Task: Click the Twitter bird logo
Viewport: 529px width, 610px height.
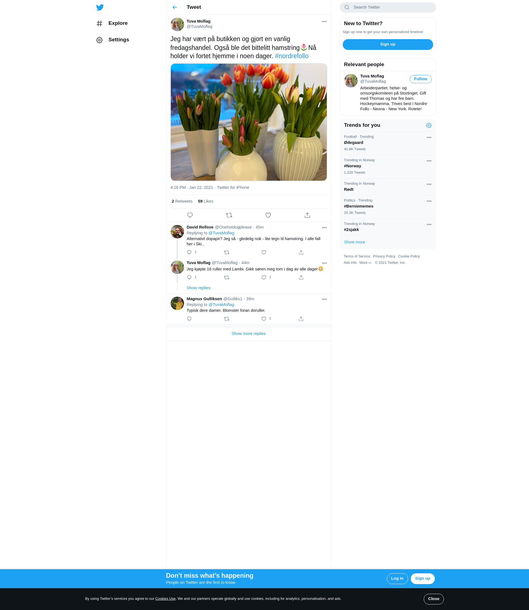Action: (100, 7)
